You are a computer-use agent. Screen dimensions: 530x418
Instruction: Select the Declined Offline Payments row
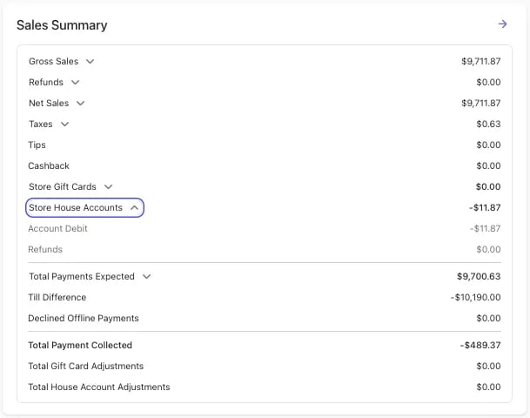click(265, 318)
